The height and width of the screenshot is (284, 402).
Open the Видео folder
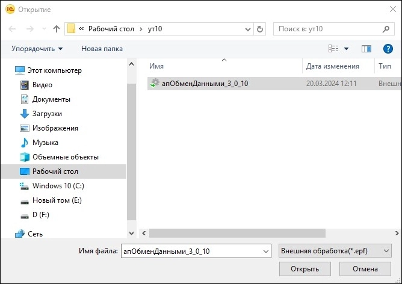click(x=42, y=85)
